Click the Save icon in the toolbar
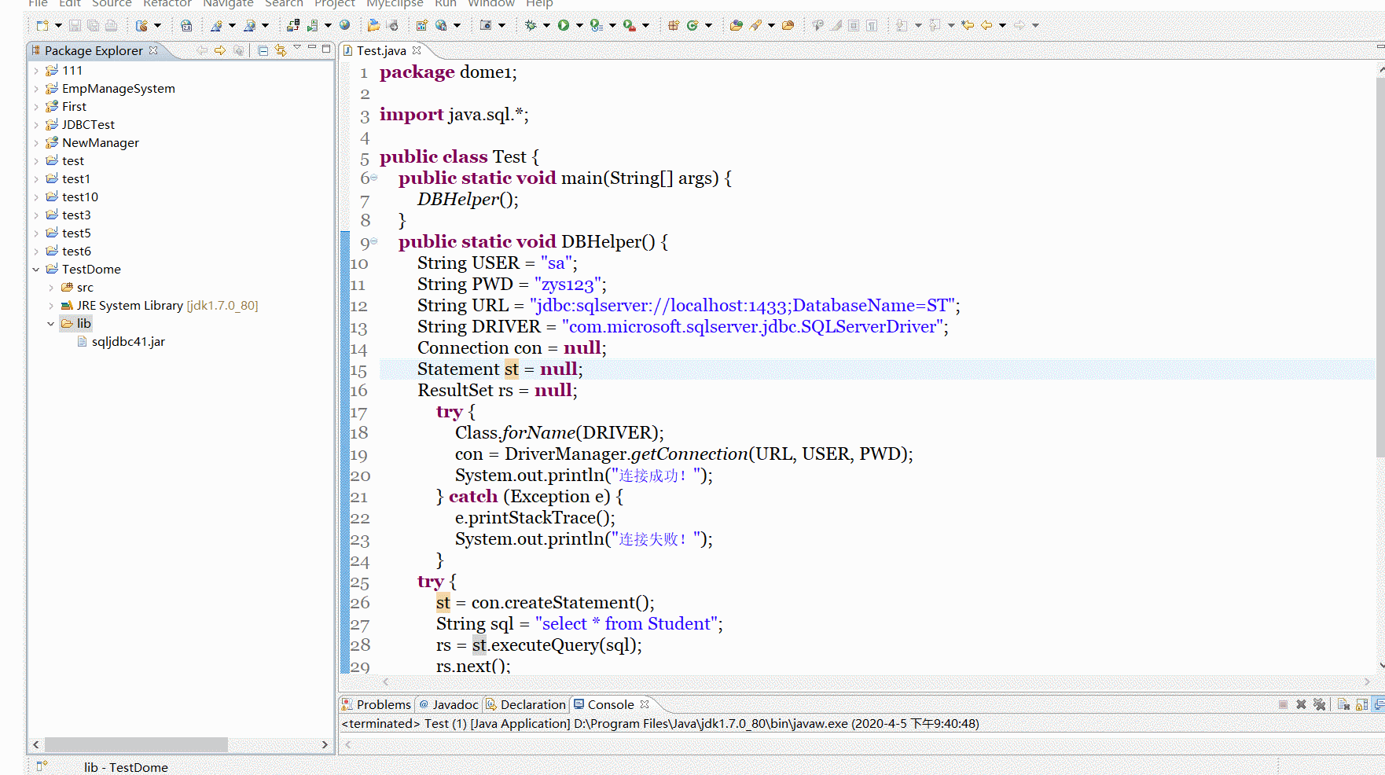This screenshot has width=1385, height=775. click(x=74, y=25)
